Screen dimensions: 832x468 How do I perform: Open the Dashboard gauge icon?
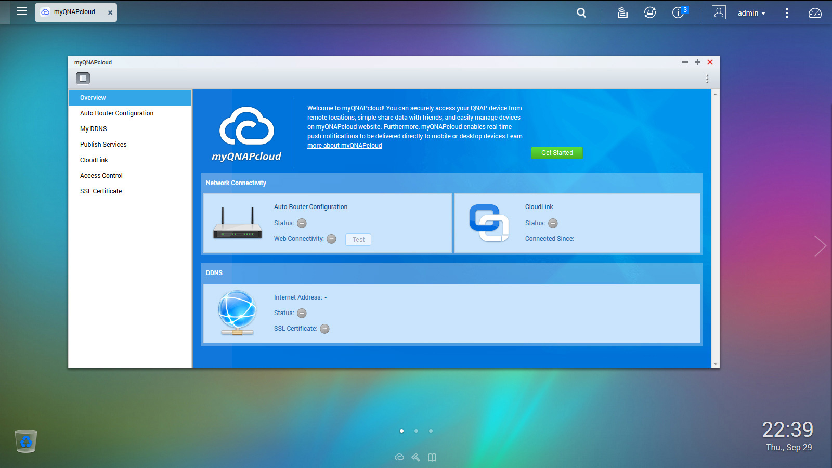[815, 13]
